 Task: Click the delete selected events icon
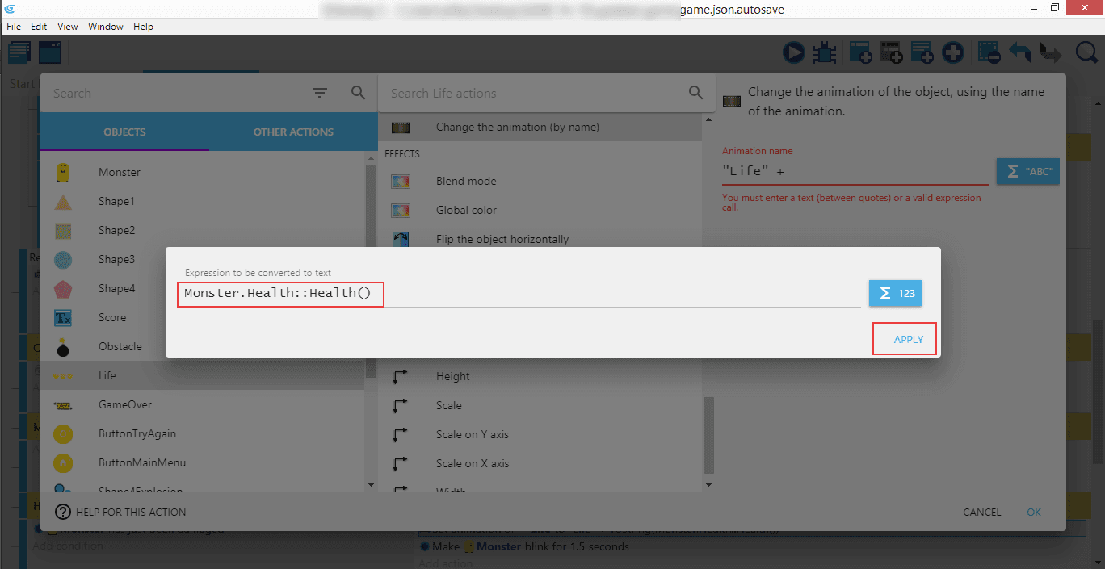click(x=989, y=53)
